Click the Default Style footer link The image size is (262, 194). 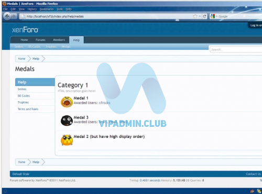point(21,174)
